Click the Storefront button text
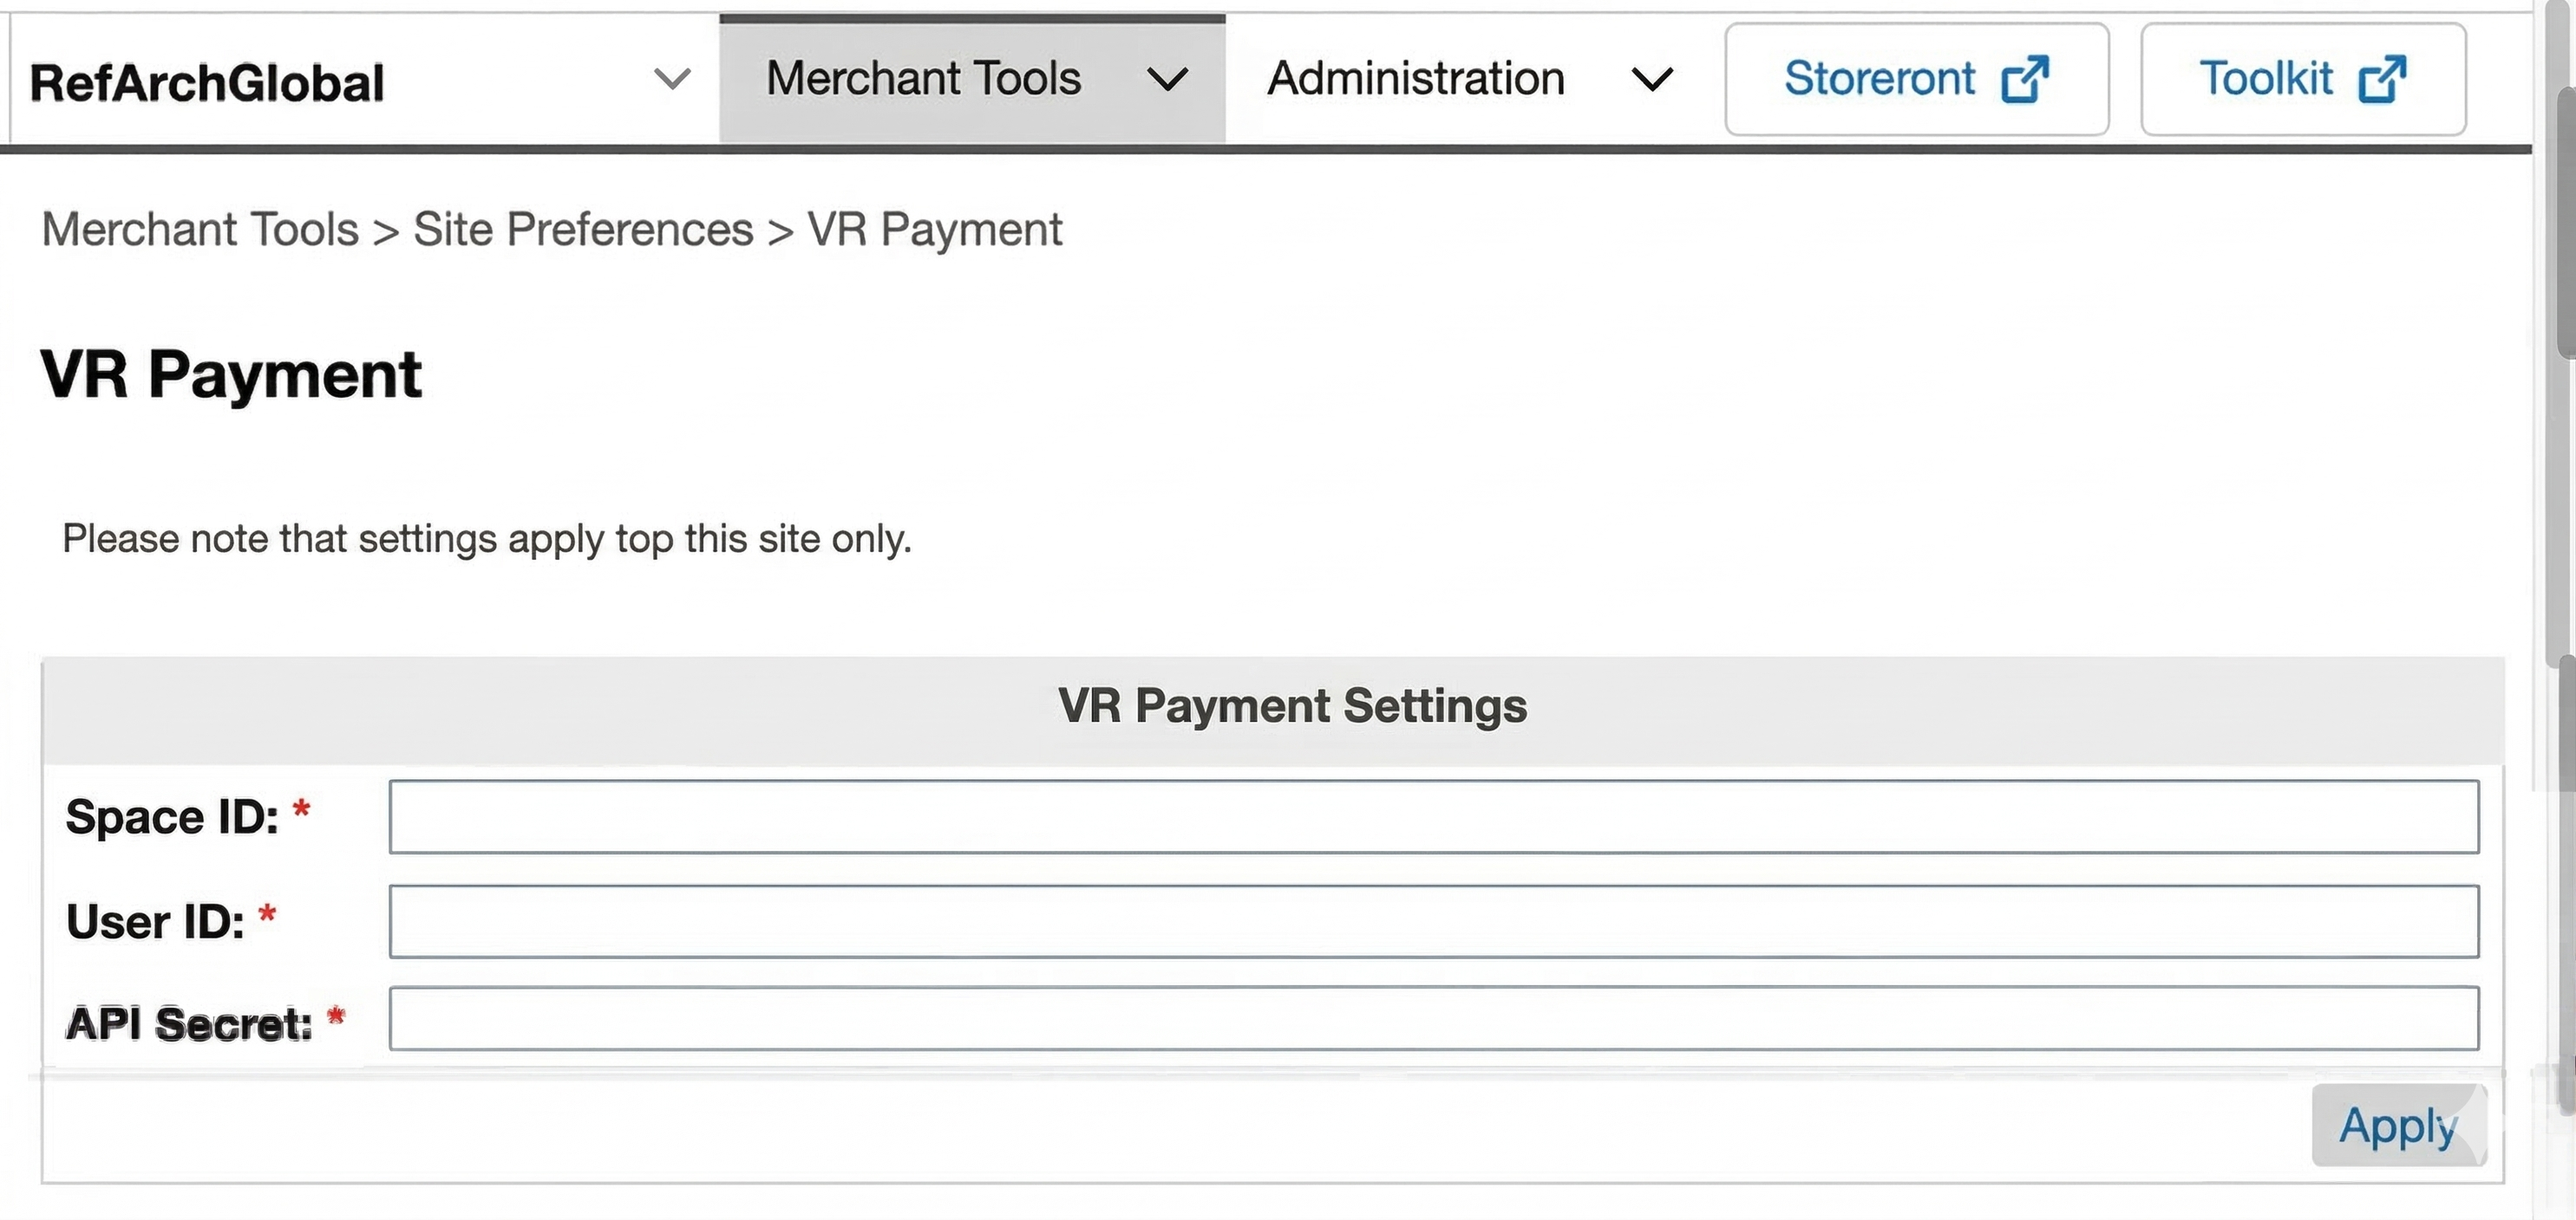Screen dimensions: 2576x1220 (1879, 79)
